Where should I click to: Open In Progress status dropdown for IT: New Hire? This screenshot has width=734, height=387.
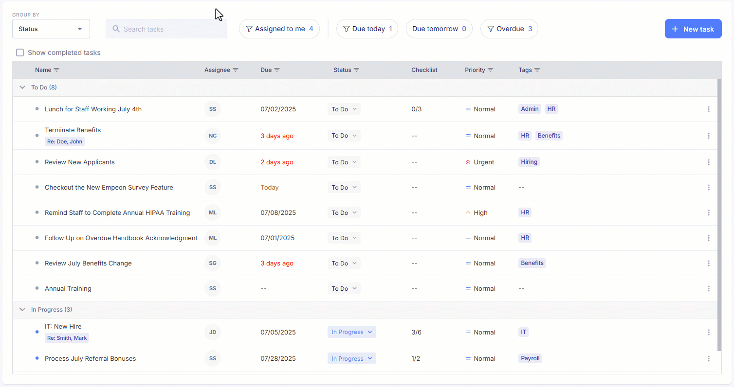pos(352,332)
